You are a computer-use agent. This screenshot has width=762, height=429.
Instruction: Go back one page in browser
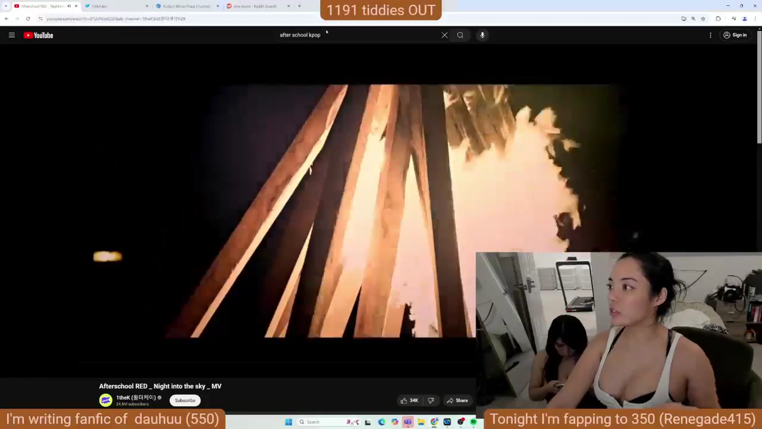click(x=6, y=19)
